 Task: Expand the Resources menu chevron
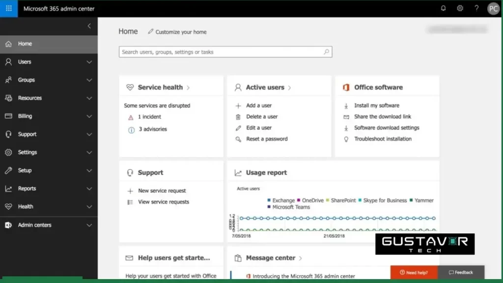tap(89, 98)
